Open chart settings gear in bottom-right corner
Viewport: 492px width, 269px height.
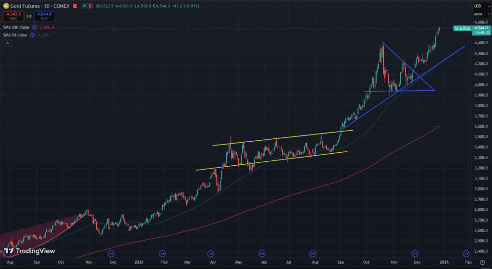pyautogui.click(x=482, y=263)
